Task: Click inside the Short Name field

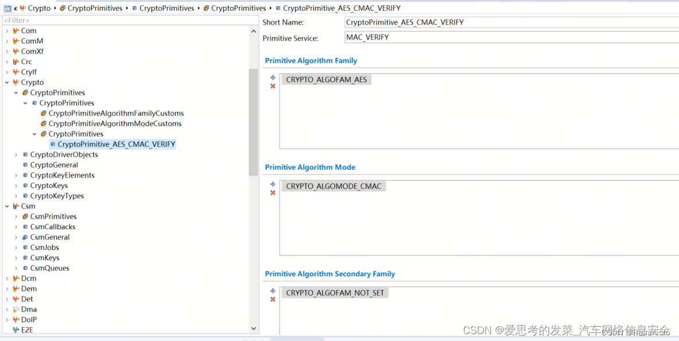Action: point(458,22)
